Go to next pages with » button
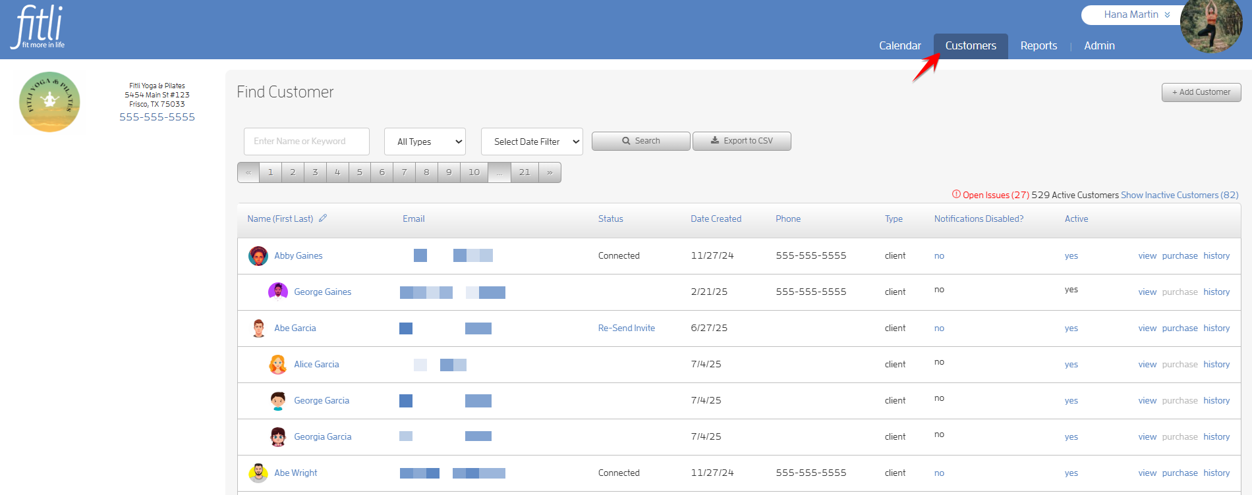The height and width of the screenshot is (495, 1252). pyautogui.click(x=550, y=172)
